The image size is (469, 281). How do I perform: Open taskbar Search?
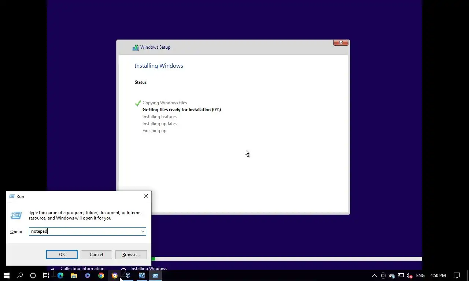(20, 276)
